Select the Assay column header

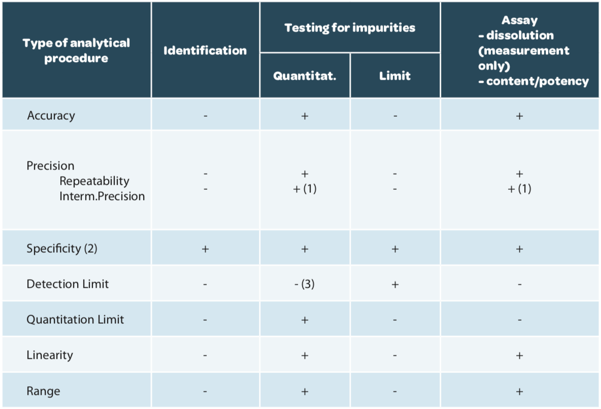tap(520, 50)
